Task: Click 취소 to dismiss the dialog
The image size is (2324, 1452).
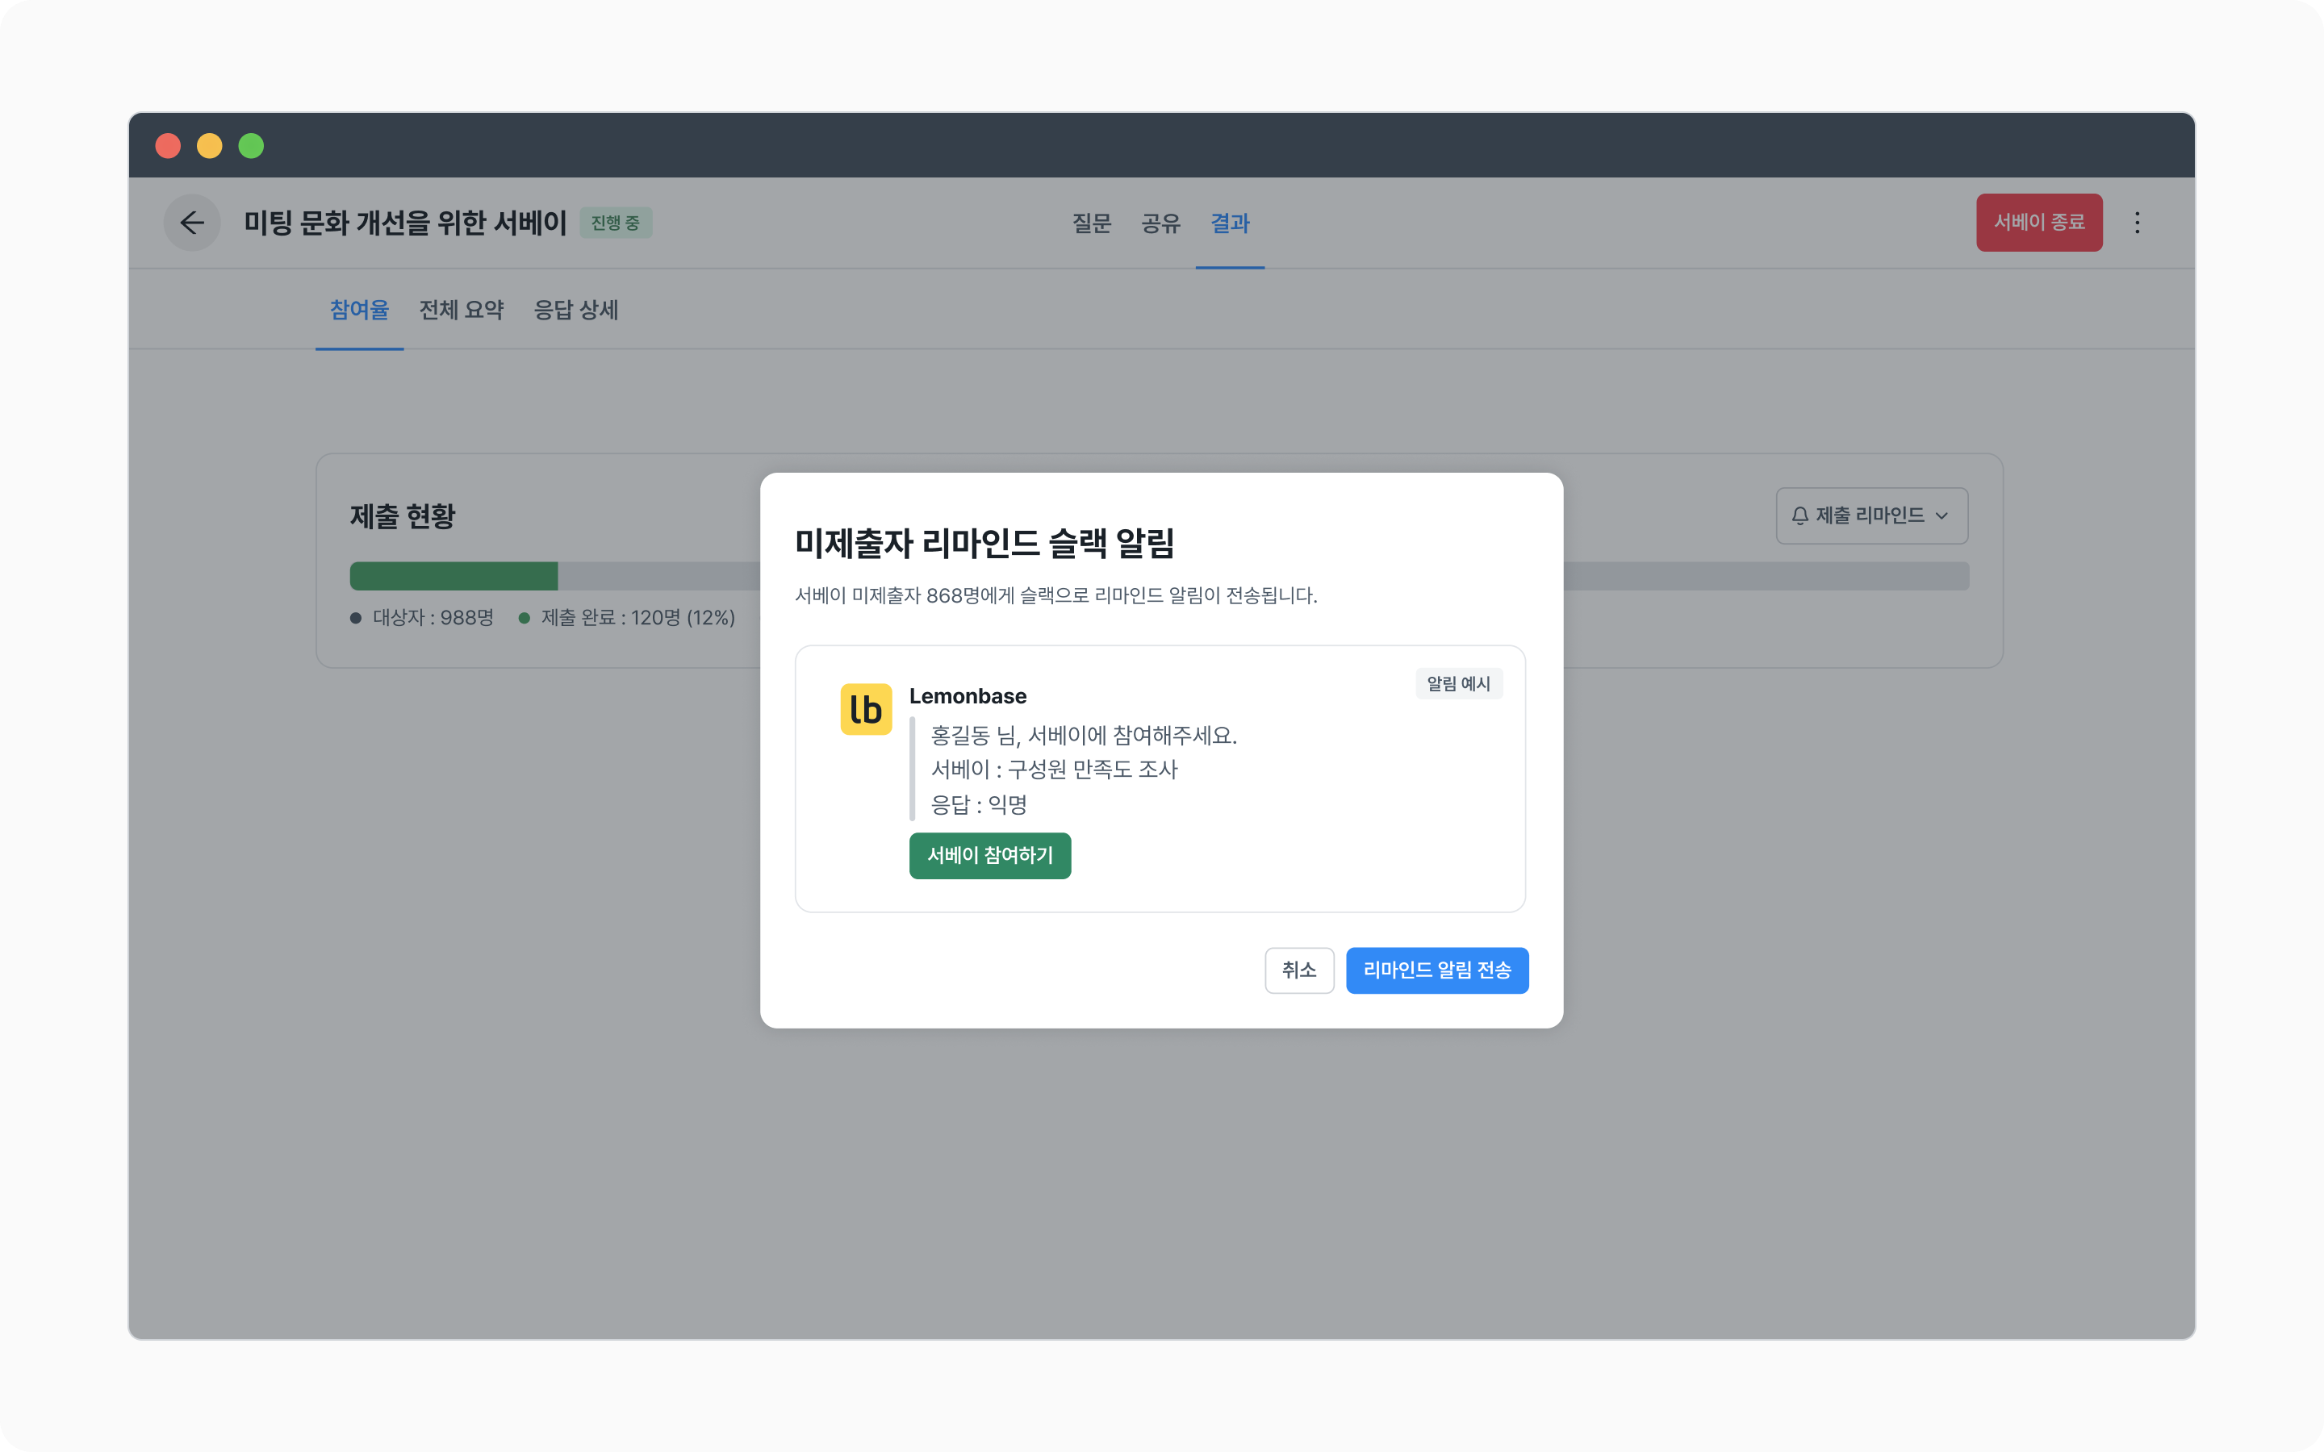Action: click(1298, 970)
